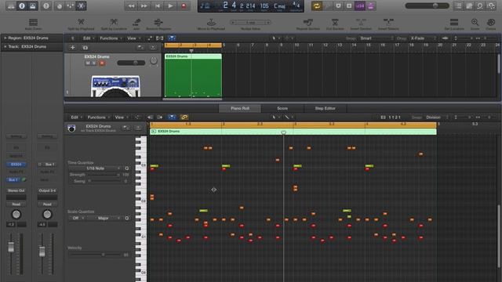This screenshot has height=282, width=502.
Task: Click the Tuner button in control bar
Action: click(328, 5)
